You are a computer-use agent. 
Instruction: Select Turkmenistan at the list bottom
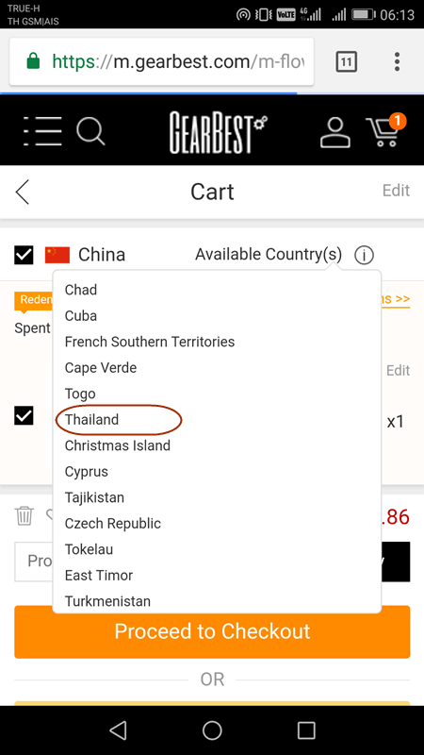click(107, 601)
